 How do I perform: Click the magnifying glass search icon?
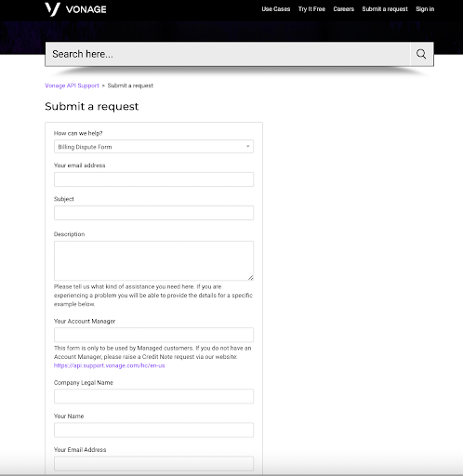click(x=421, y=54)
